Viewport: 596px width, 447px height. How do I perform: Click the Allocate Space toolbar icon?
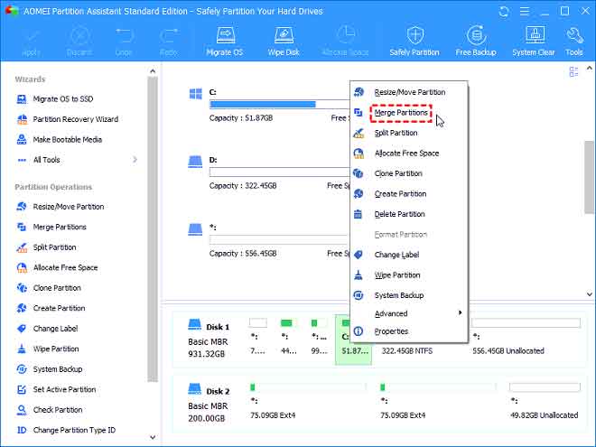345,41
